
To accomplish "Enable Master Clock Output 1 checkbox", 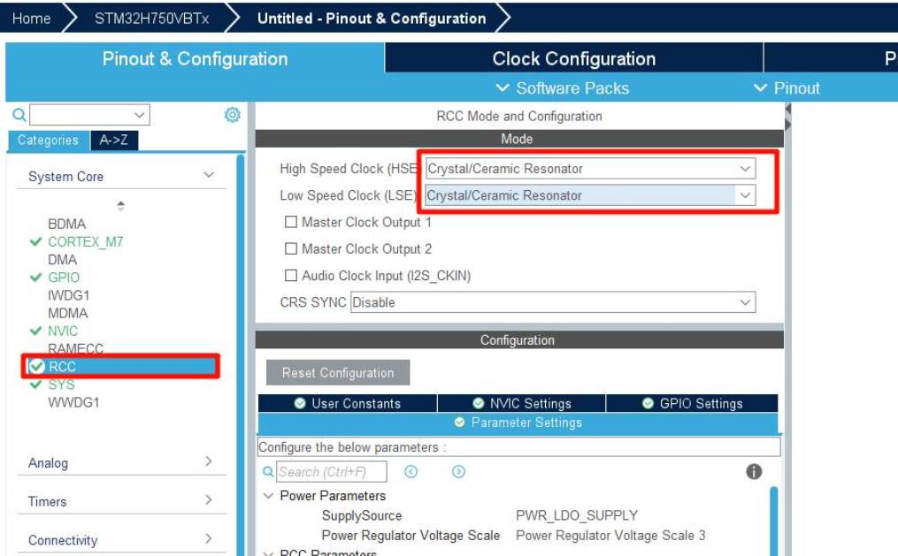I will coord(291,222).
